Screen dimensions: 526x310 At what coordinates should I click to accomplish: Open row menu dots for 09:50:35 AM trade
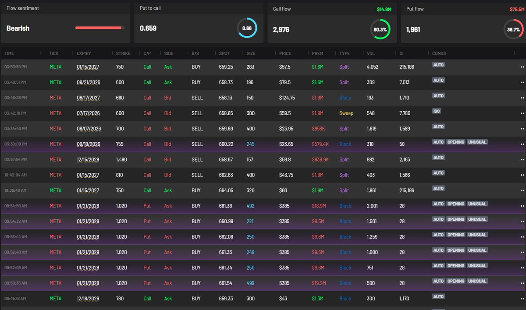522,283
